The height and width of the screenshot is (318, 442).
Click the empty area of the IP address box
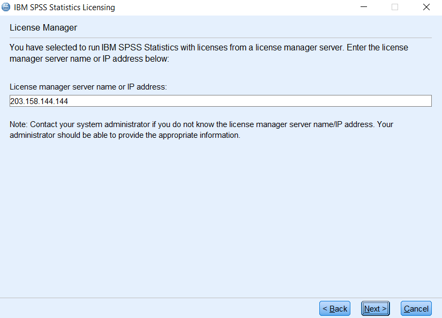click(250, 101)
